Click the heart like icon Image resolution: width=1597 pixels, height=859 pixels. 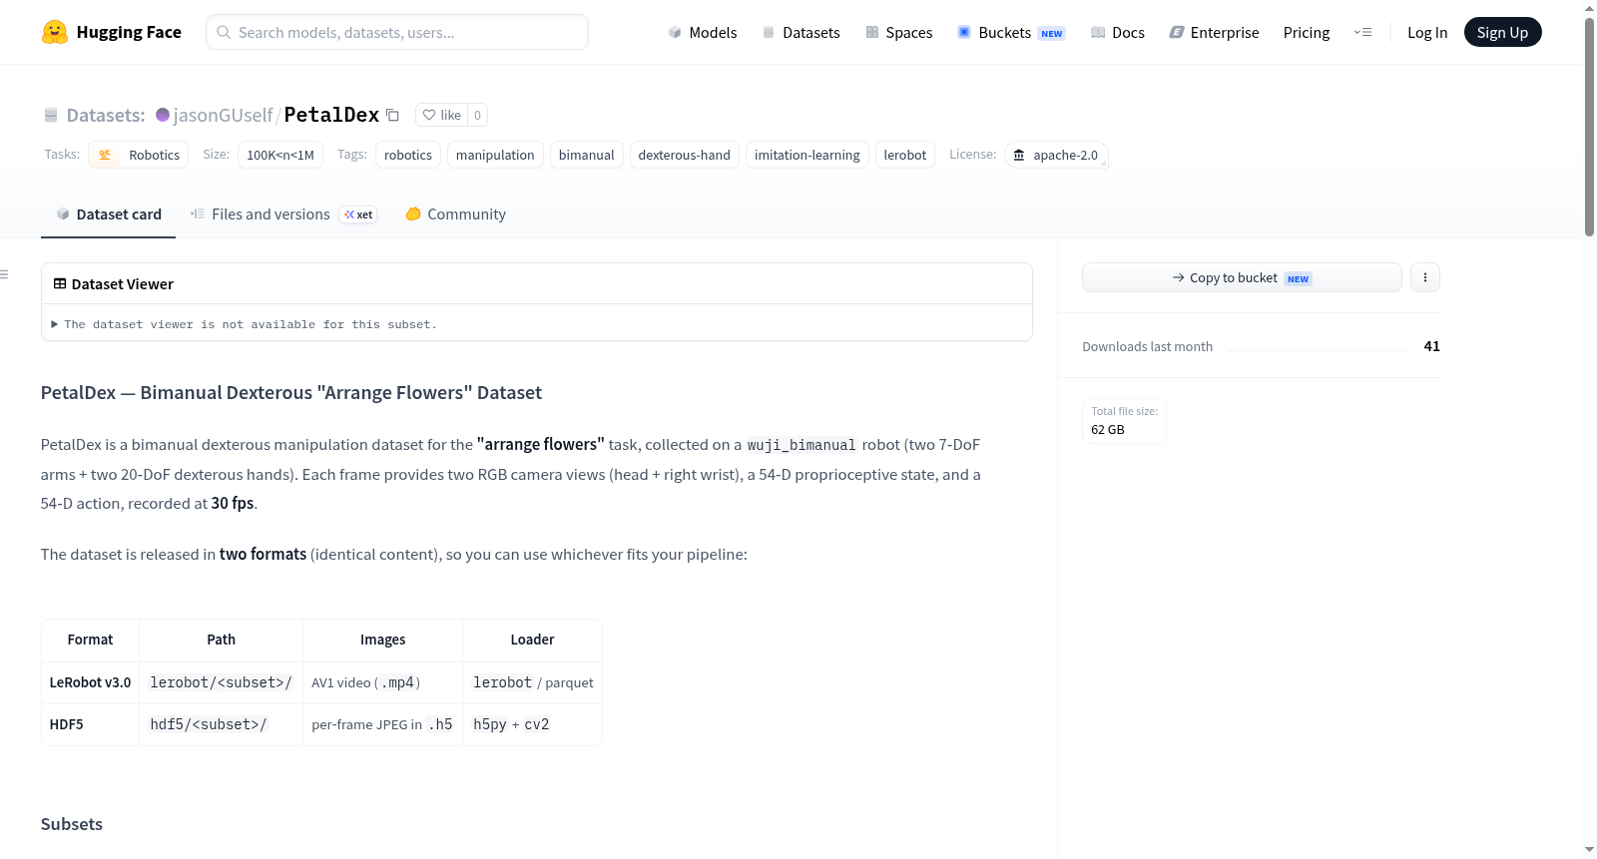click(429, 115)
